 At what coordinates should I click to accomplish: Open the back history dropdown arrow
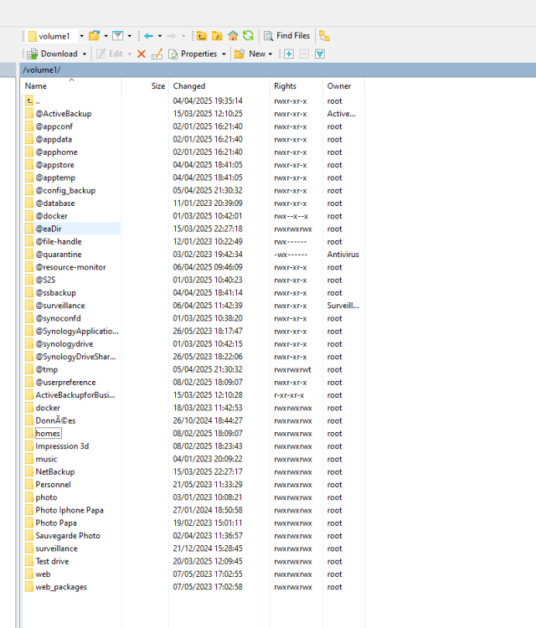(x=160, y=36)
